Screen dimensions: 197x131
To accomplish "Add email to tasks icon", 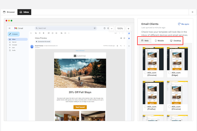I will coord(56,33).
